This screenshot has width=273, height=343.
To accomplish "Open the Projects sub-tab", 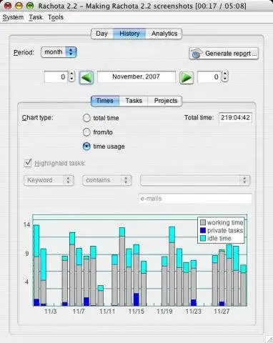I will click(x=166, y=101).
